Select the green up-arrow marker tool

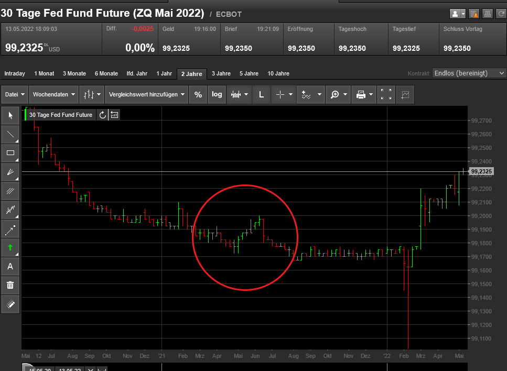point(10,247)
